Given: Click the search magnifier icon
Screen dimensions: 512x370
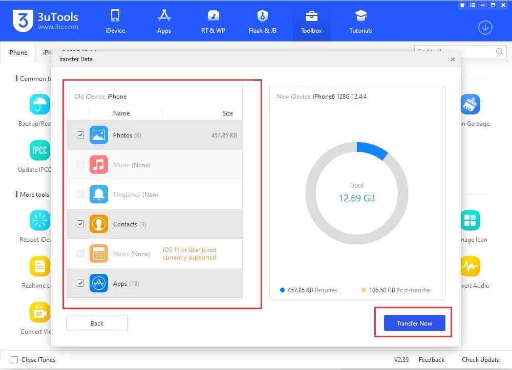Looking at the screenshot, I should pos(499,52).
